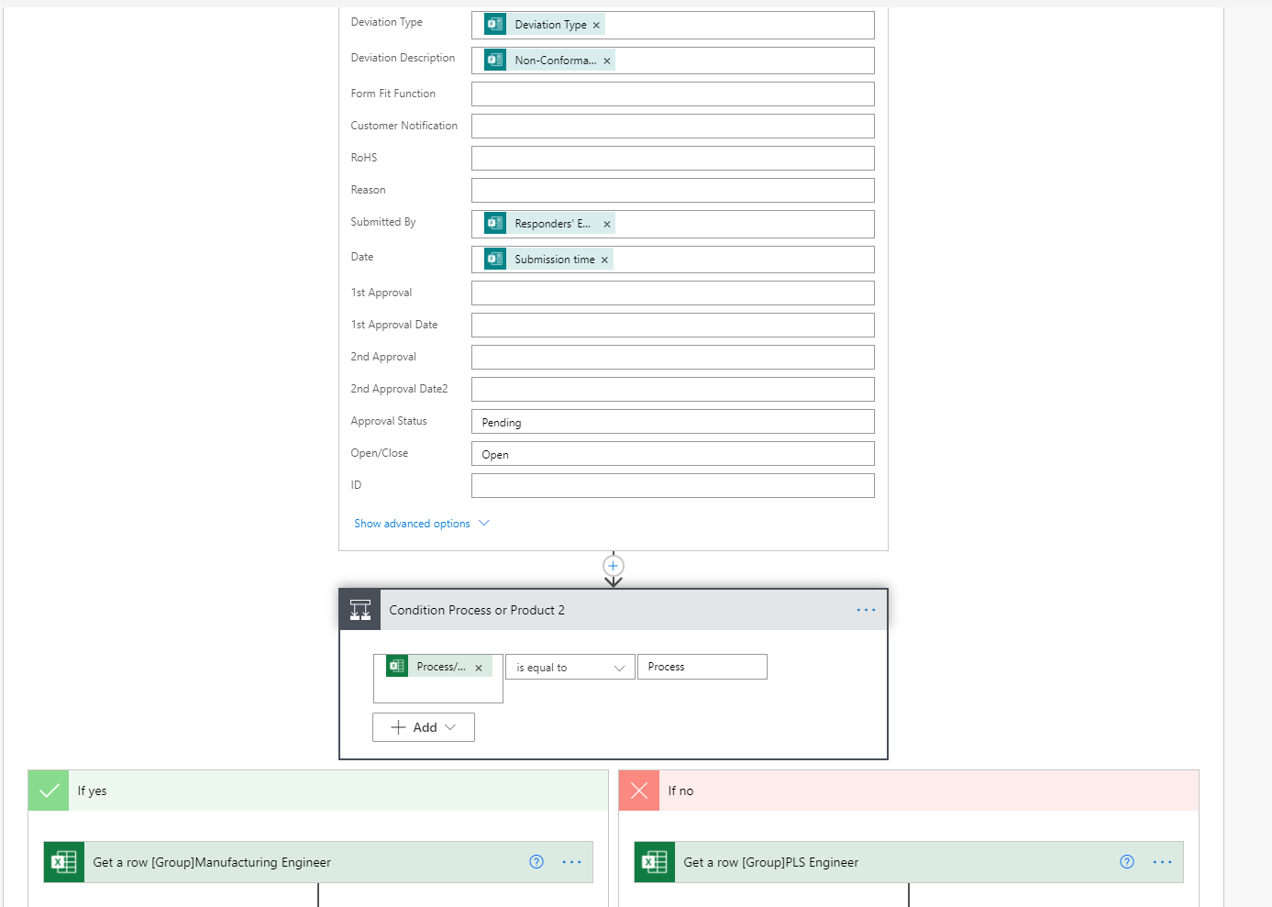The image size is (1272, 907).
Task: Remove the Submission time token
Action: 604,260
